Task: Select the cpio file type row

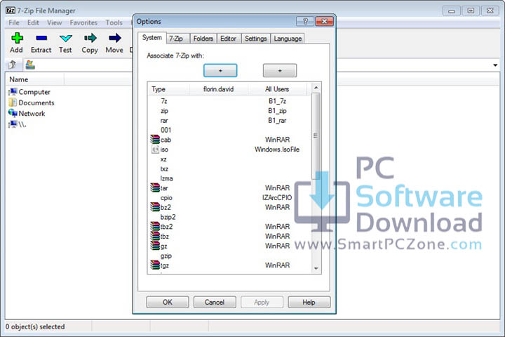Action: click(x=229, y=198)
